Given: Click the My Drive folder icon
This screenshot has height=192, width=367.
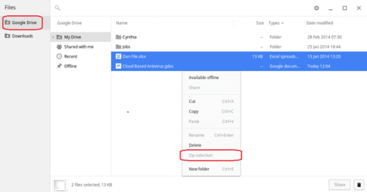Looking at the screenshot, I should point(59,37).
